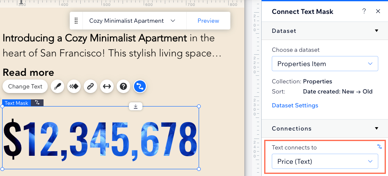
Task: Open the Design paintbrush icon
Action: [x=57, y=86]
